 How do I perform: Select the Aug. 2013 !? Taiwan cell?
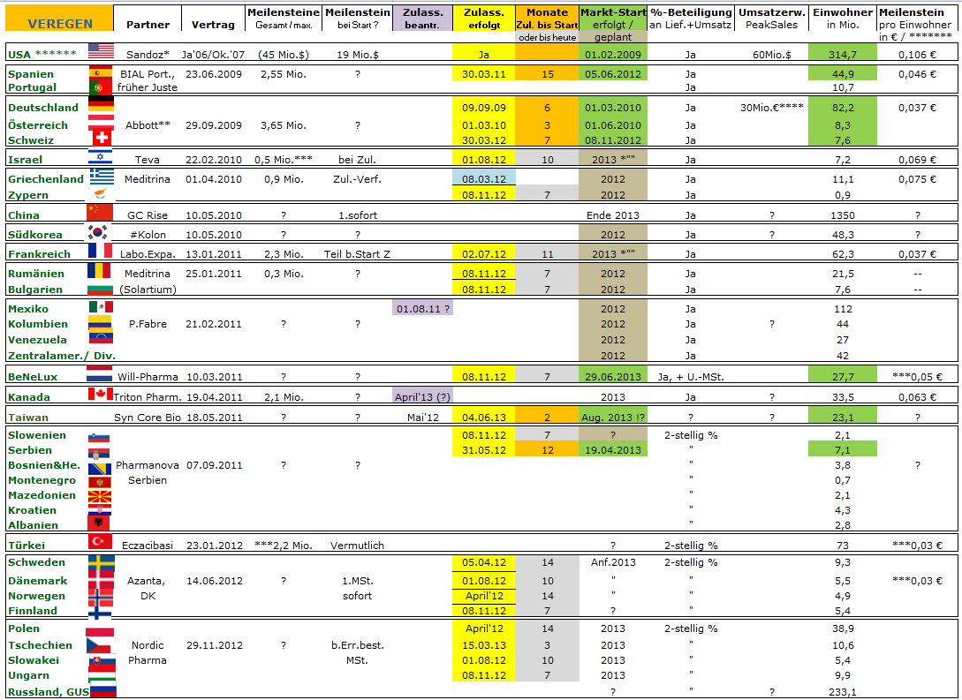613,417
